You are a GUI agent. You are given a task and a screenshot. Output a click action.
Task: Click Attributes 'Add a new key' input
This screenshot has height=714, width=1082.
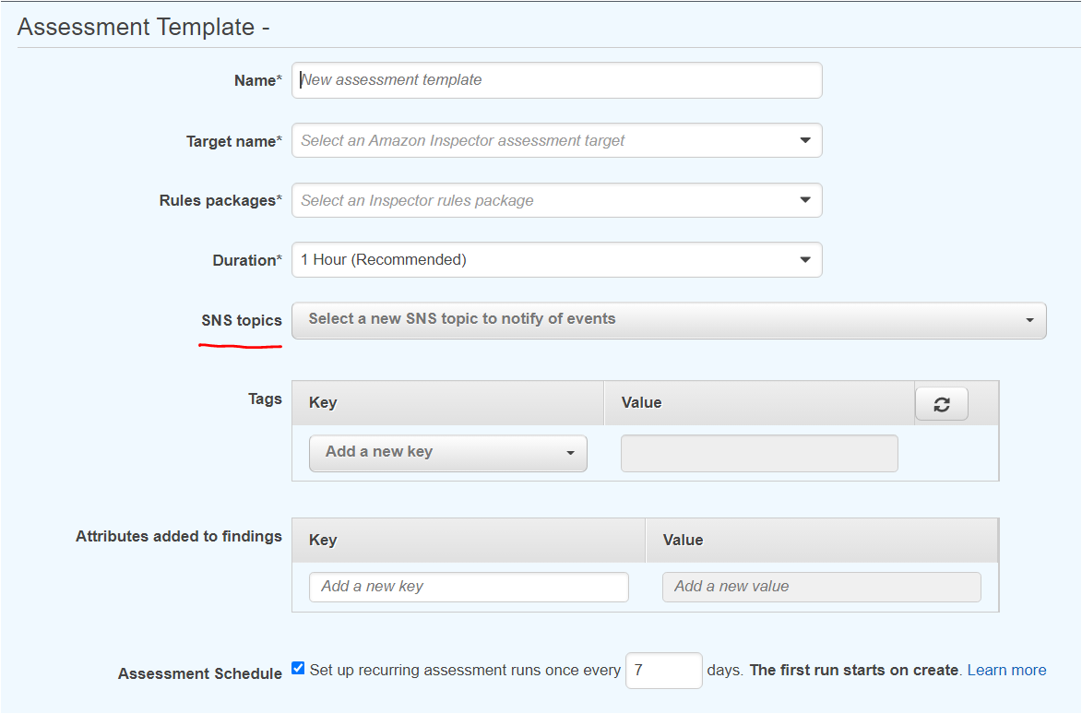pyautogui.click(x=469, y=587)
